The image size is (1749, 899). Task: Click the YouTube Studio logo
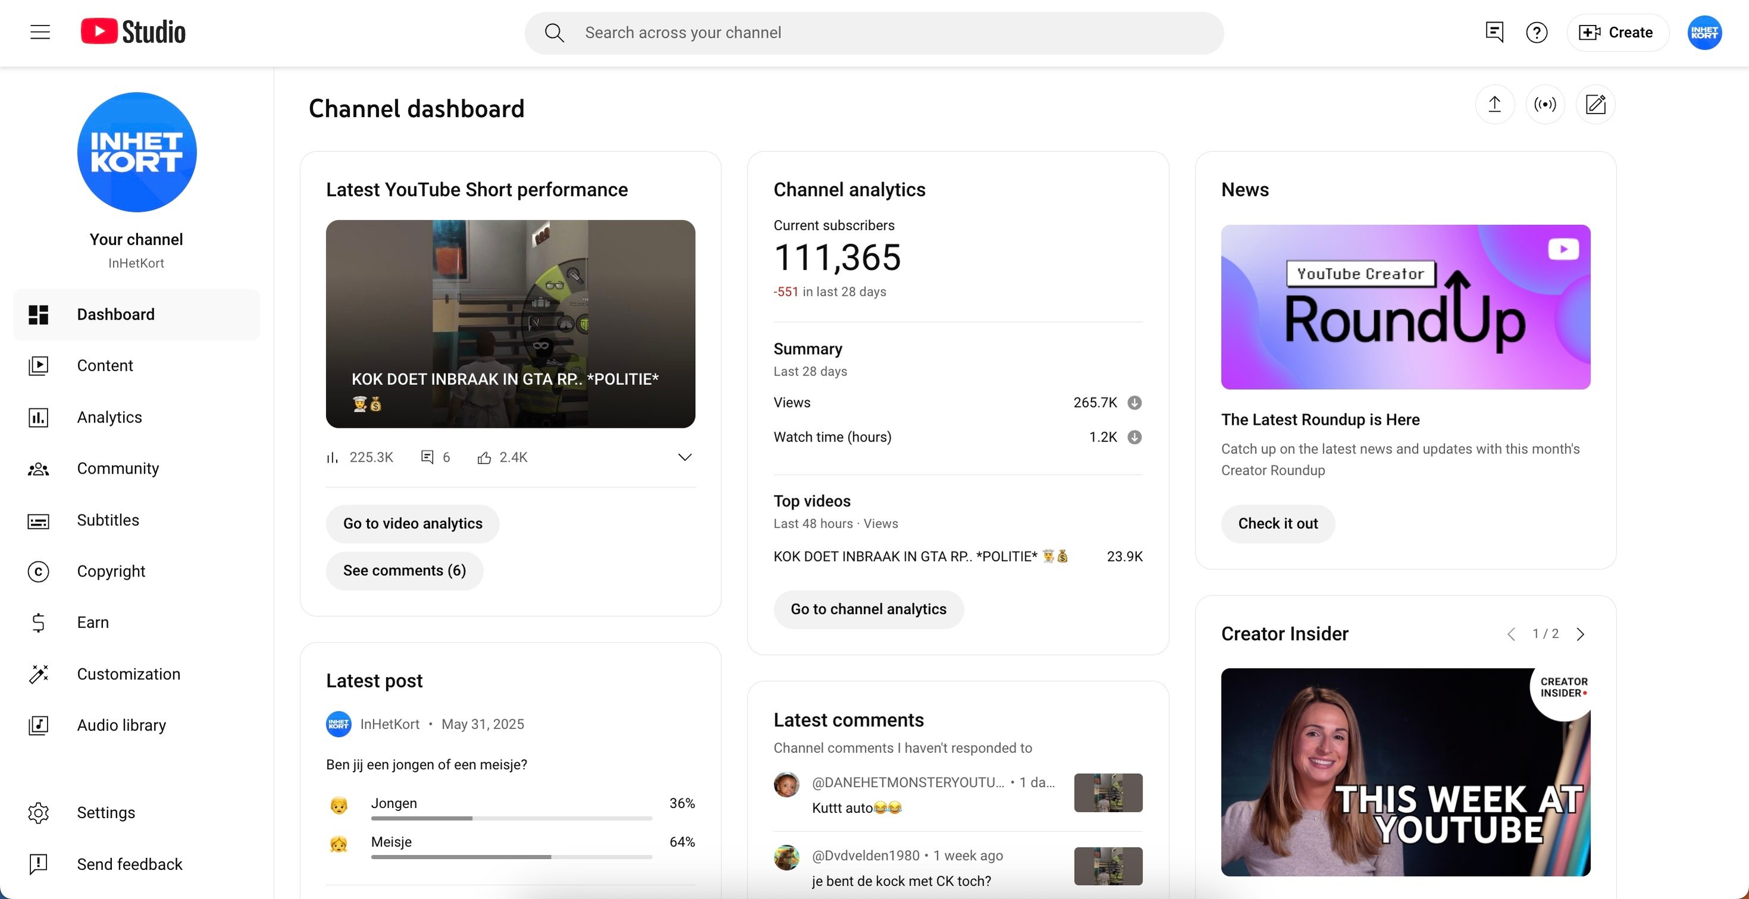(x=133, y=32)
